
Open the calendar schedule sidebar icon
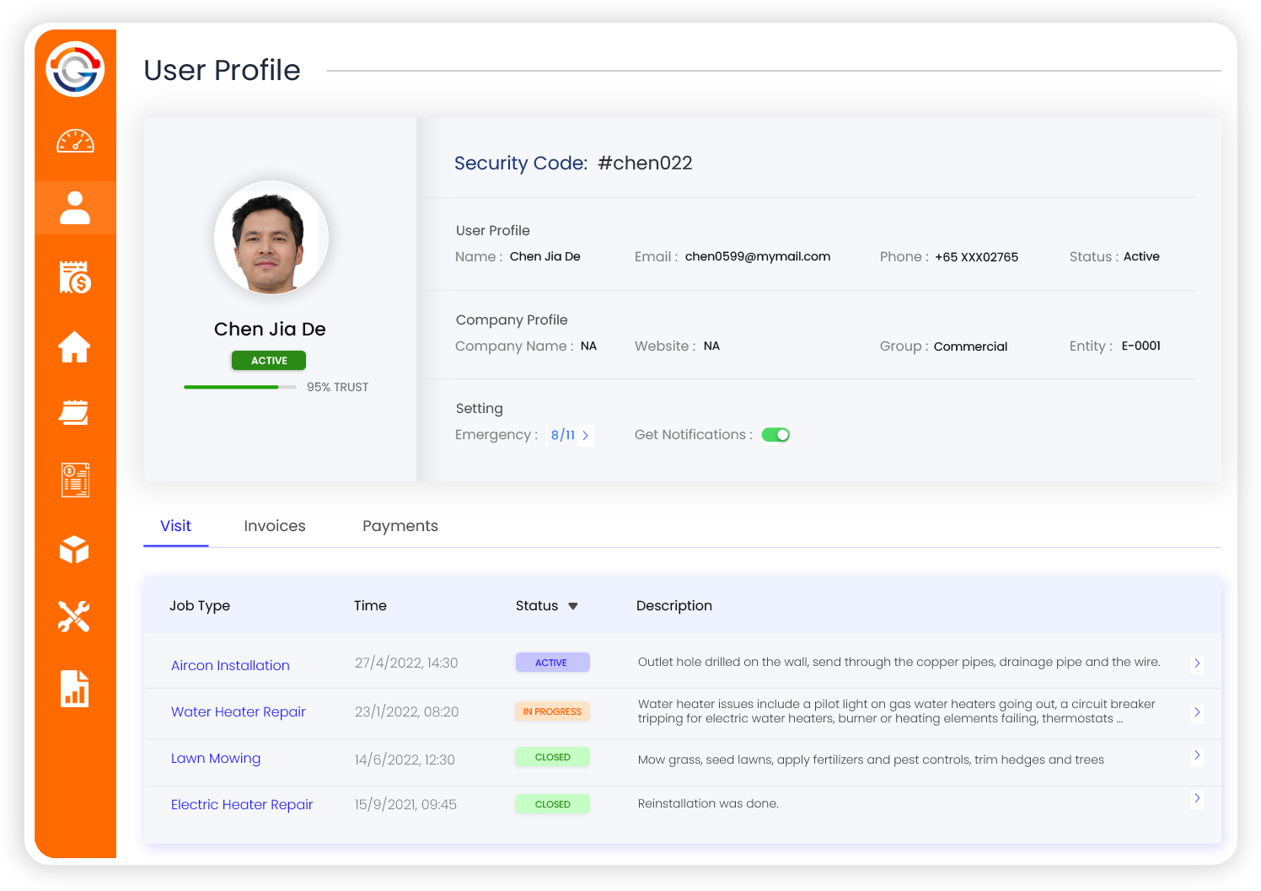click(x=74, y=412)
